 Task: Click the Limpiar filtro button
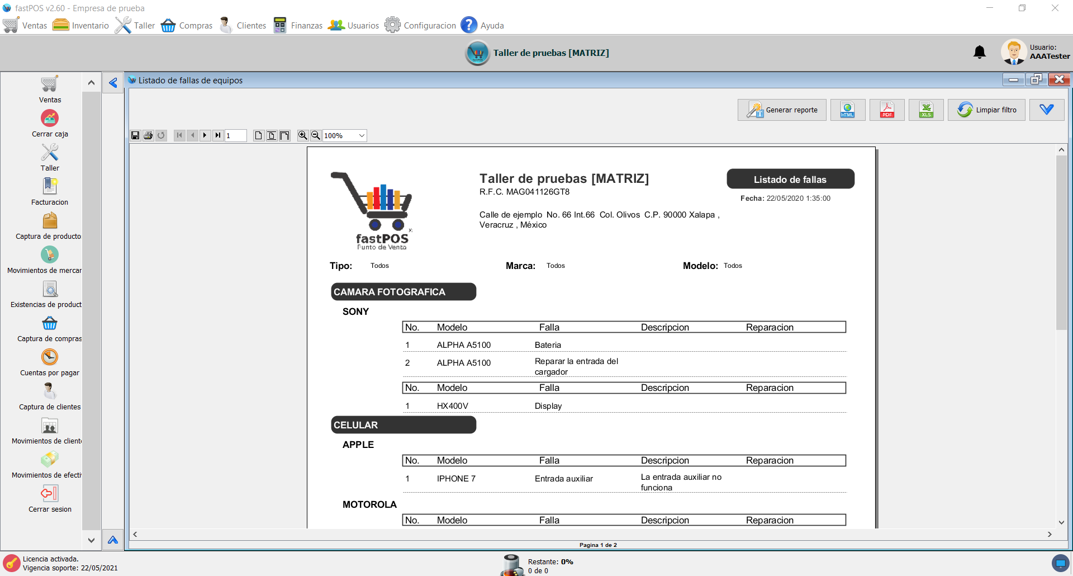coord(986,110)
